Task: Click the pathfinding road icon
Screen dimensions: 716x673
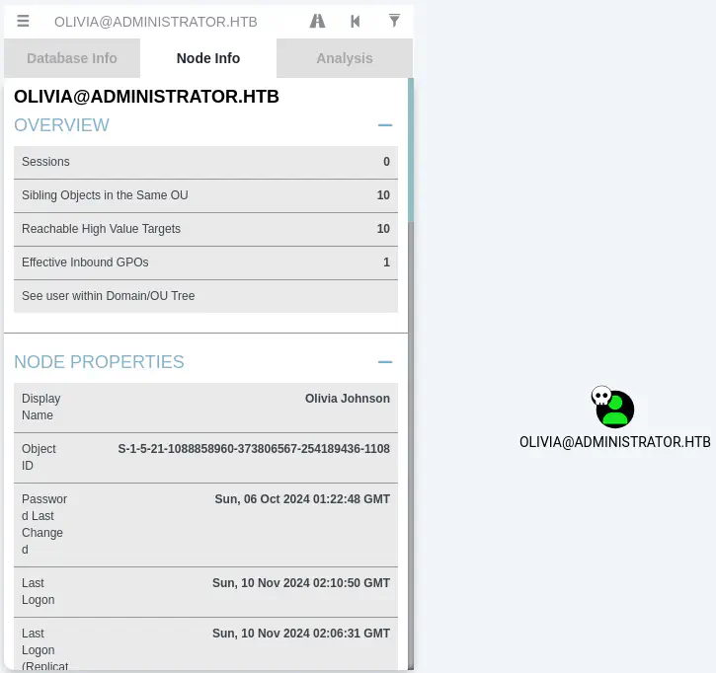Action: (317, 21)
